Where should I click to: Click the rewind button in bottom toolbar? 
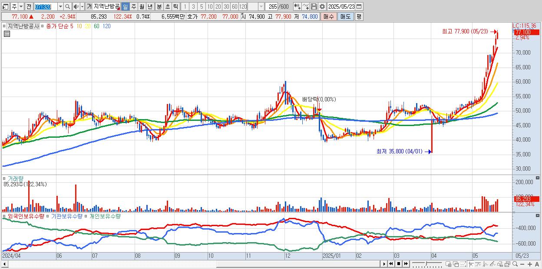coord(391,264)
